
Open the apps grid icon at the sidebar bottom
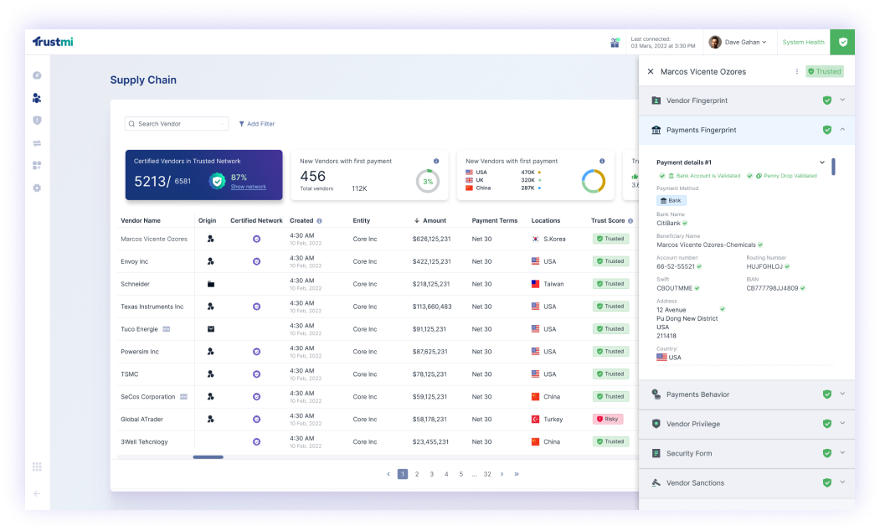tap(37, 467)
